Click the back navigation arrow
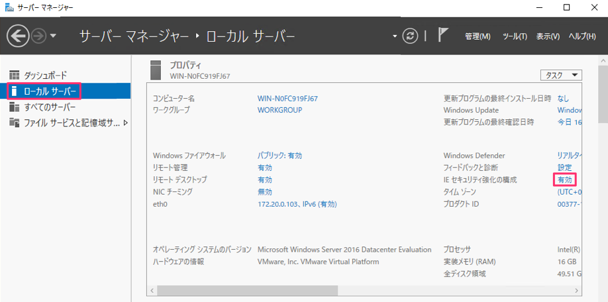Image resolution: width=608 pixels, height=302 pixels. tap(18, 36)
